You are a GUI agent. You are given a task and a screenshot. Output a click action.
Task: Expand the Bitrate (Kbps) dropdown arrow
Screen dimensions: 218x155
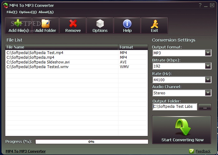(208, 66)
